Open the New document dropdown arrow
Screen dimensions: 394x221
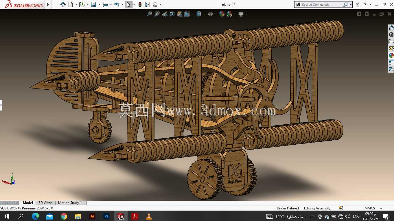point(76,5)
